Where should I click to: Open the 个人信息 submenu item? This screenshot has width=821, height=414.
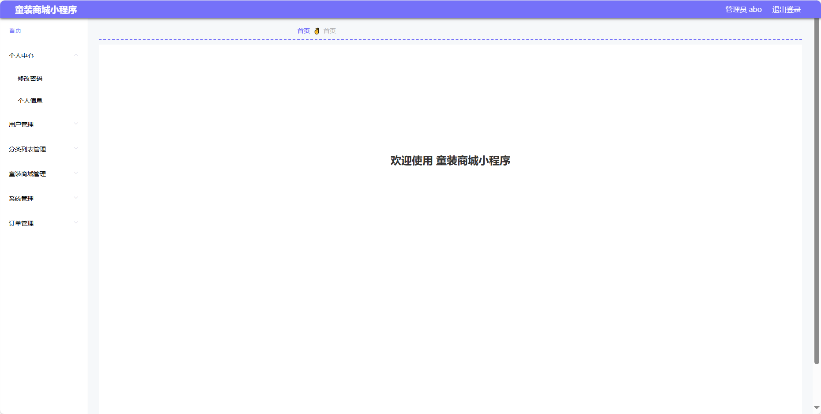30,101
